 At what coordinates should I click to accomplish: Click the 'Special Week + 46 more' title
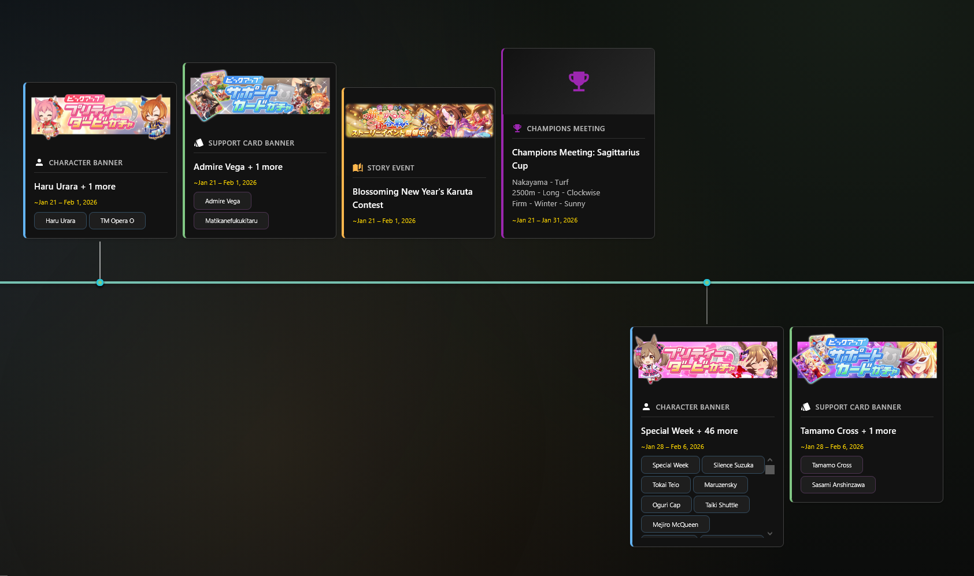click(690, 431)
